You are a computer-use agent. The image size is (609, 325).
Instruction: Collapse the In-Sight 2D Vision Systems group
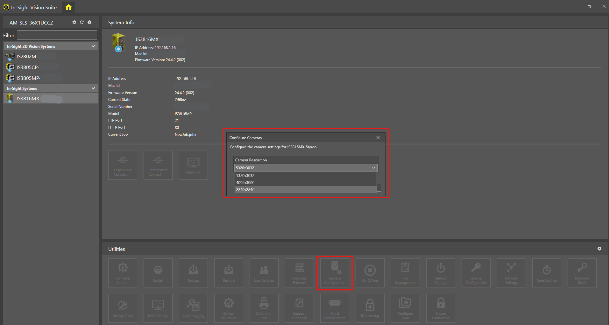[x=93, y=46]
